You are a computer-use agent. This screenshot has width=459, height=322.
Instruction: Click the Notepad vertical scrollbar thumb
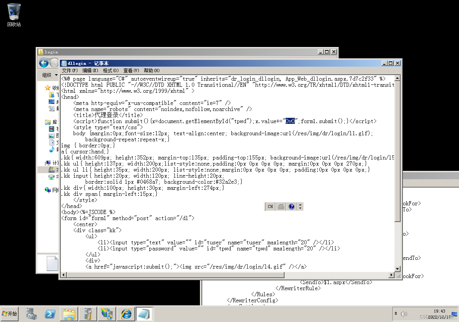click(x=398, y=152)
